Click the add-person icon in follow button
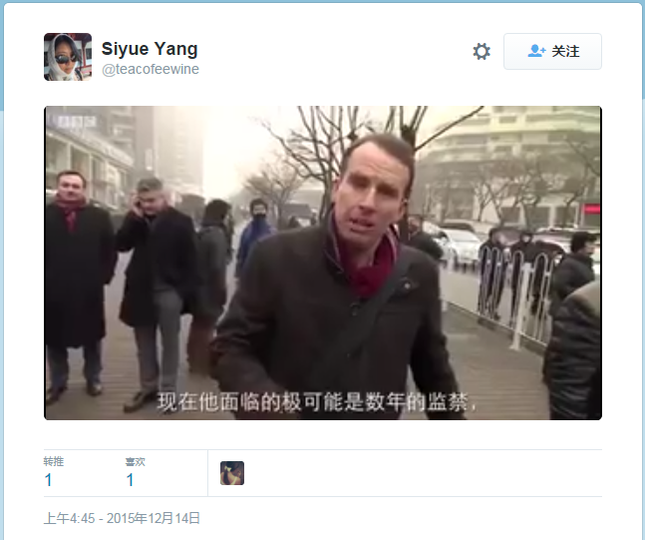 [536, 51]
